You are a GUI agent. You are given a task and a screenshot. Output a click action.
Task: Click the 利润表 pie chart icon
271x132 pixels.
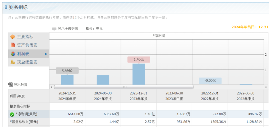pos(13,54)
